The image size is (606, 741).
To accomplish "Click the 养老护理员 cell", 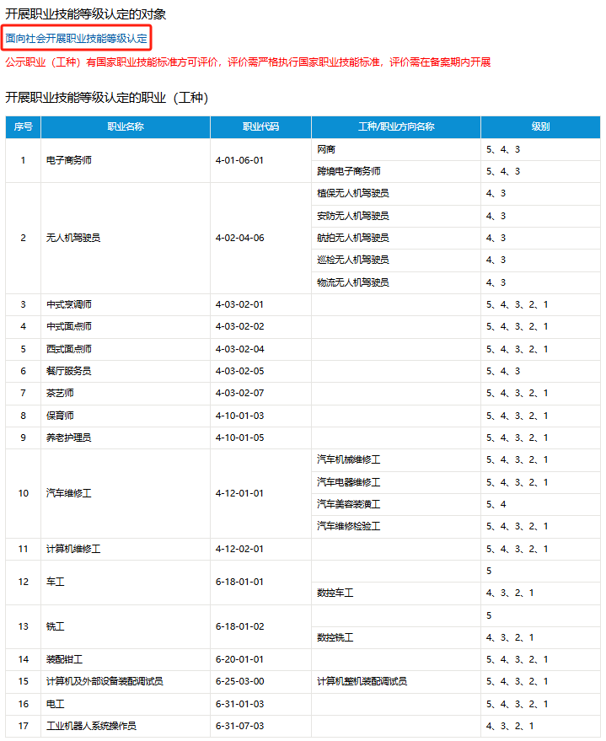I will 69,438.
